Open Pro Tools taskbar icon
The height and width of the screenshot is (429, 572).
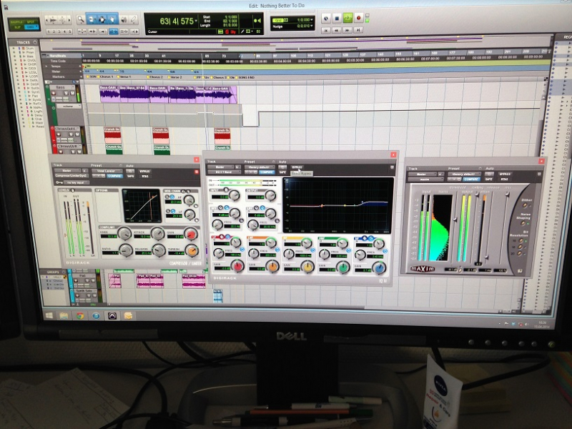(x=112, y=316)
